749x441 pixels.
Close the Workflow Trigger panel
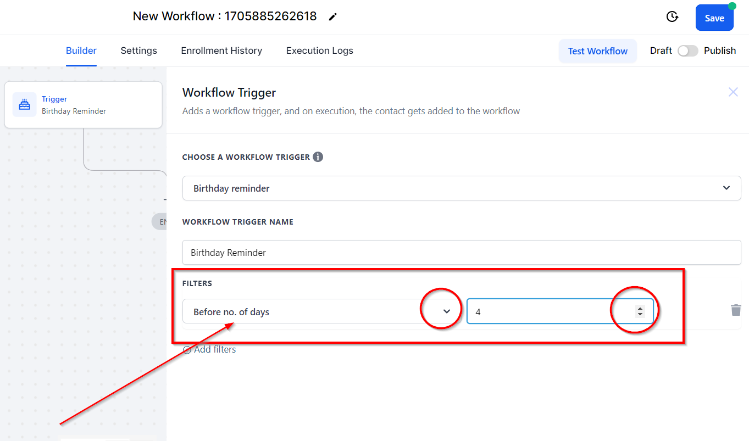tap(733, 92)
